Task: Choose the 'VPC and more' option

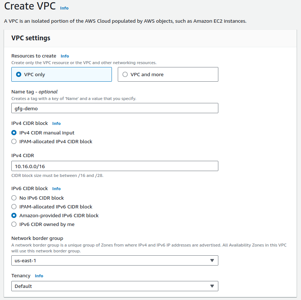Action: click(x=125, y=74)
